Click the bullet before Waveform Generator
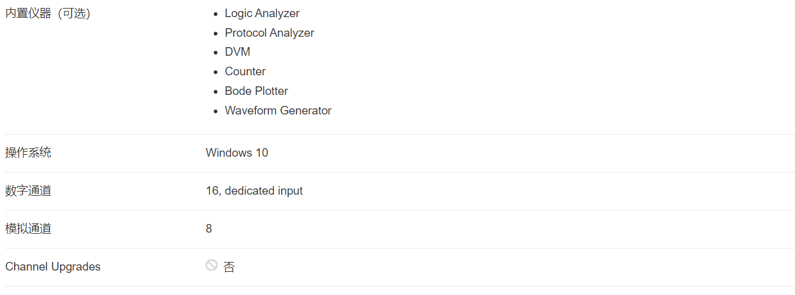 click(216, 111)
